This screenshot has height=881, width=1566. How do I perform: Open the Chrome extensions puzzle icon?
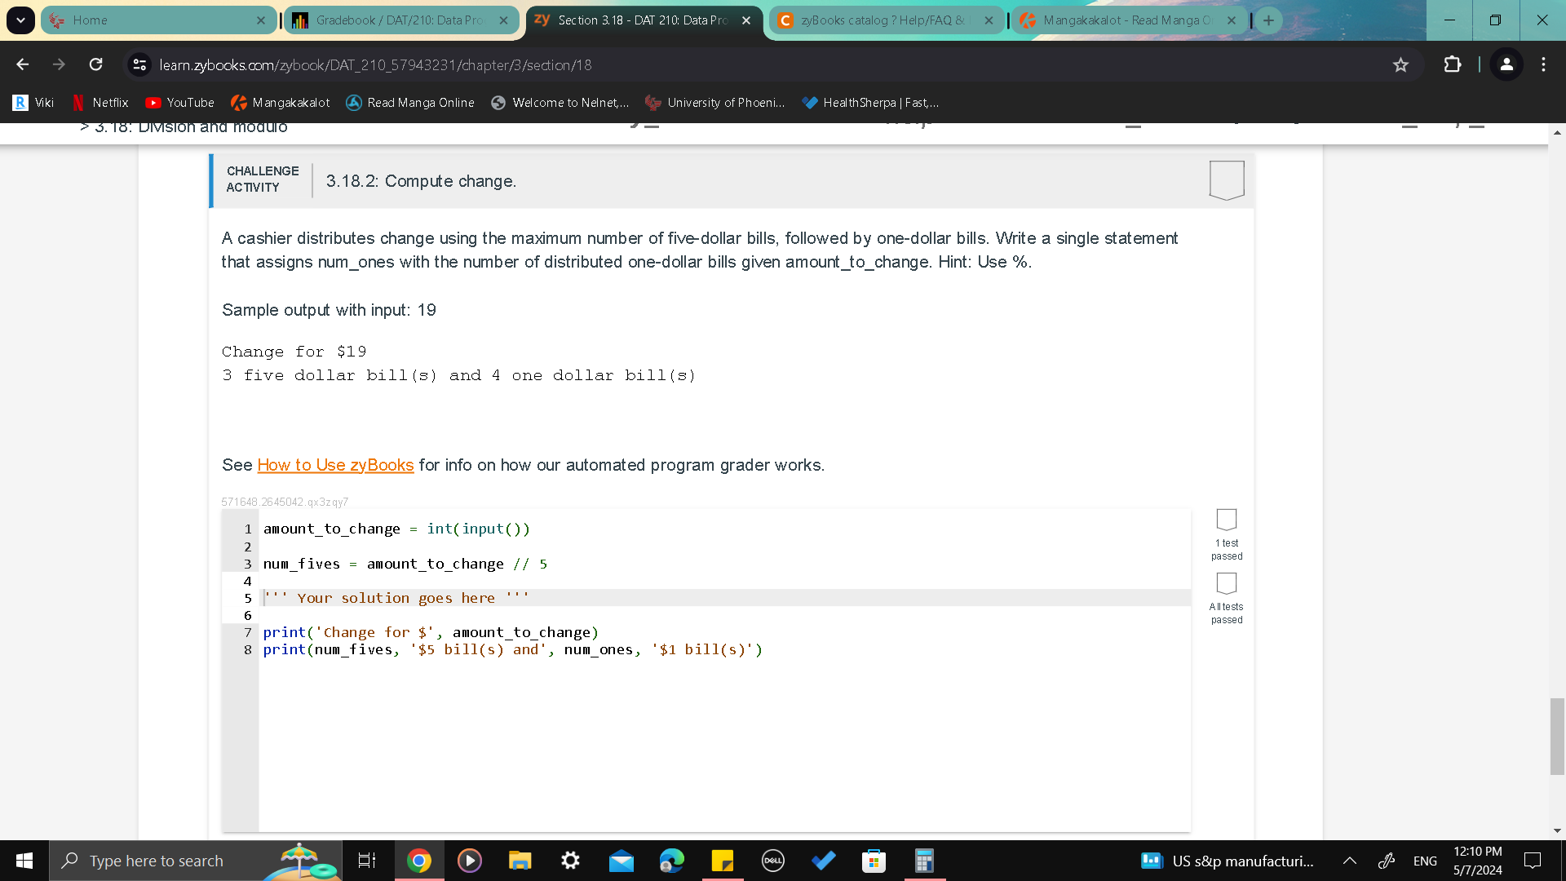[x=1453, y=64]
